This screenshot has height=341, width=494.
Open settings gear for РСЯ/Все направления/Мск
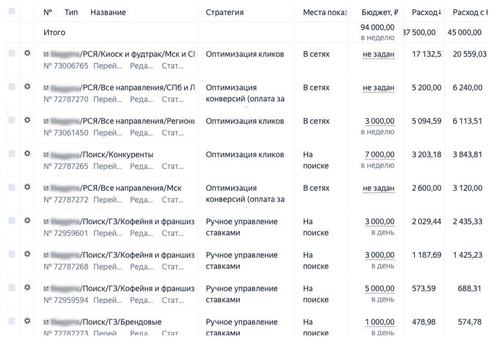(27, 187)
